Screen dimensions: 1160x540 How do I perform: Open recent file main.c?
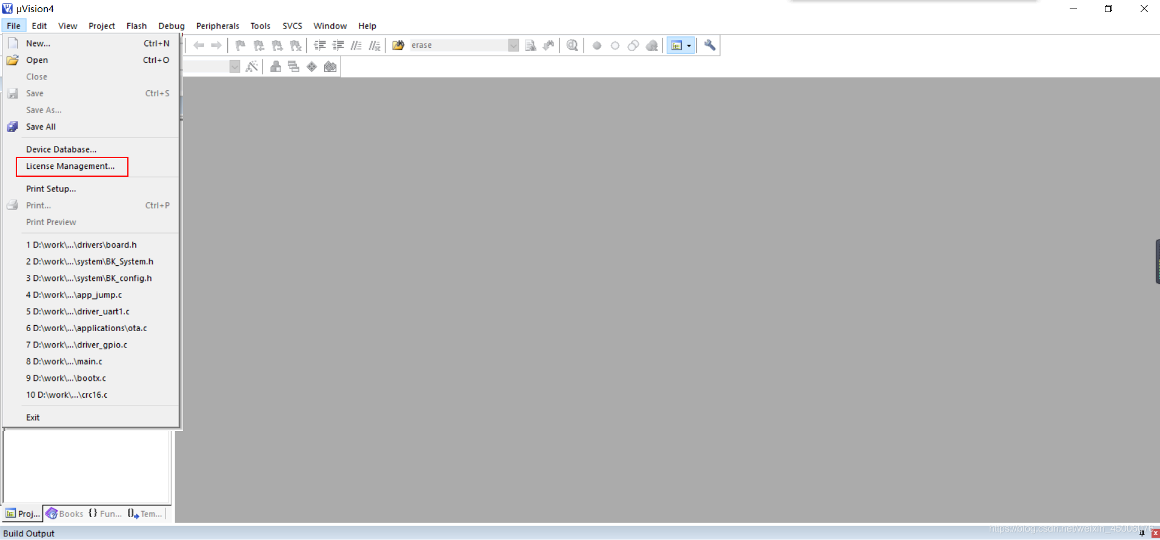click(91, 361)
